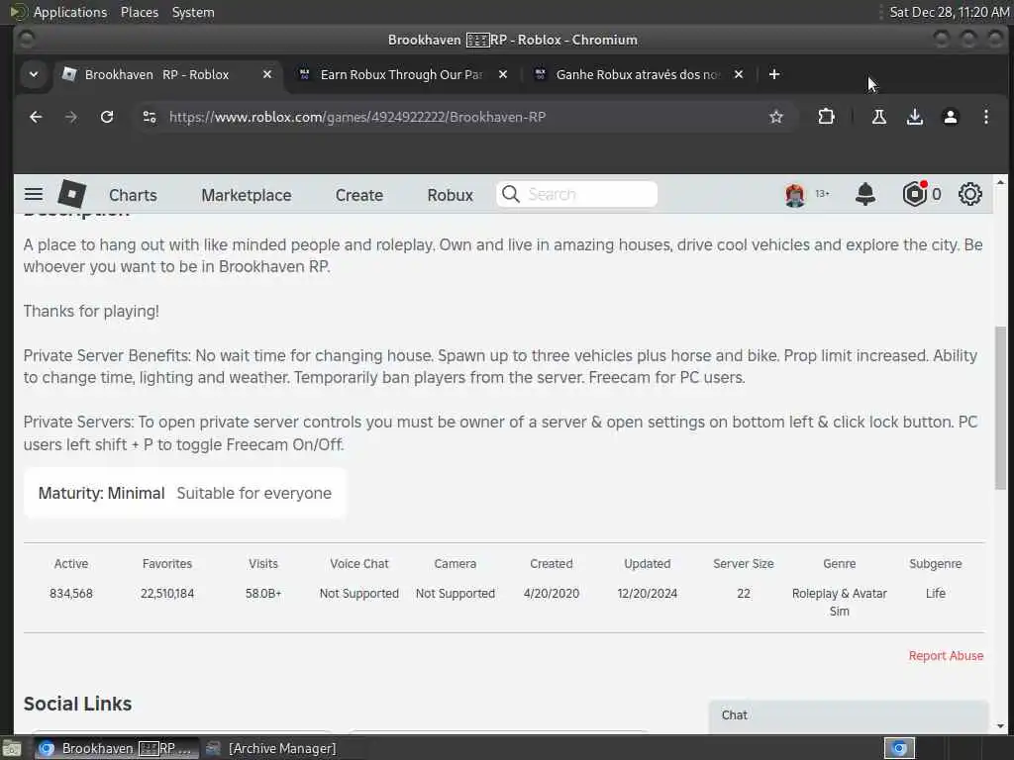Click the Updated date 12/20/2024
1014x760 pixels.
coord(648,594)
